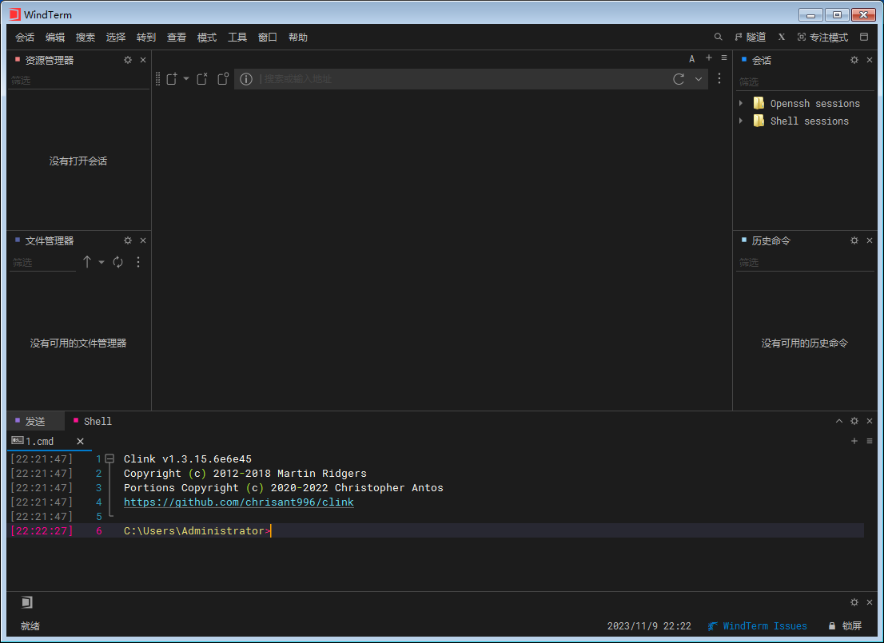Click the refresh icon in the 文件管理器 panel
884x643 pixels.
[118, 262]
